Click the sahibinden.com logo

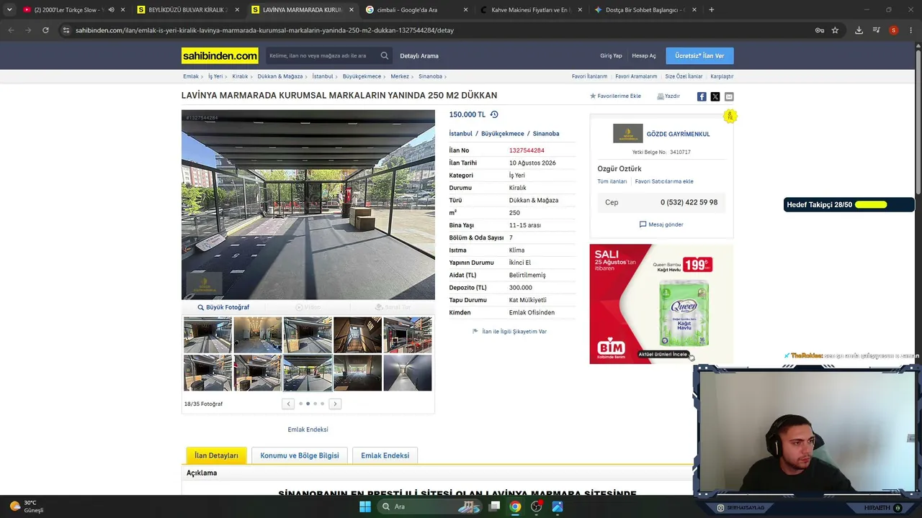pos(220,55)
